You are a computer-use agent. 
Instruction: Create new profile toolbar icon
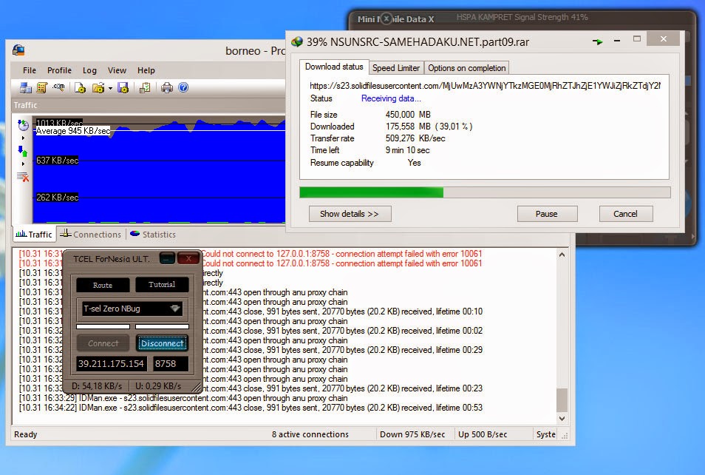(x=80, y=87)
